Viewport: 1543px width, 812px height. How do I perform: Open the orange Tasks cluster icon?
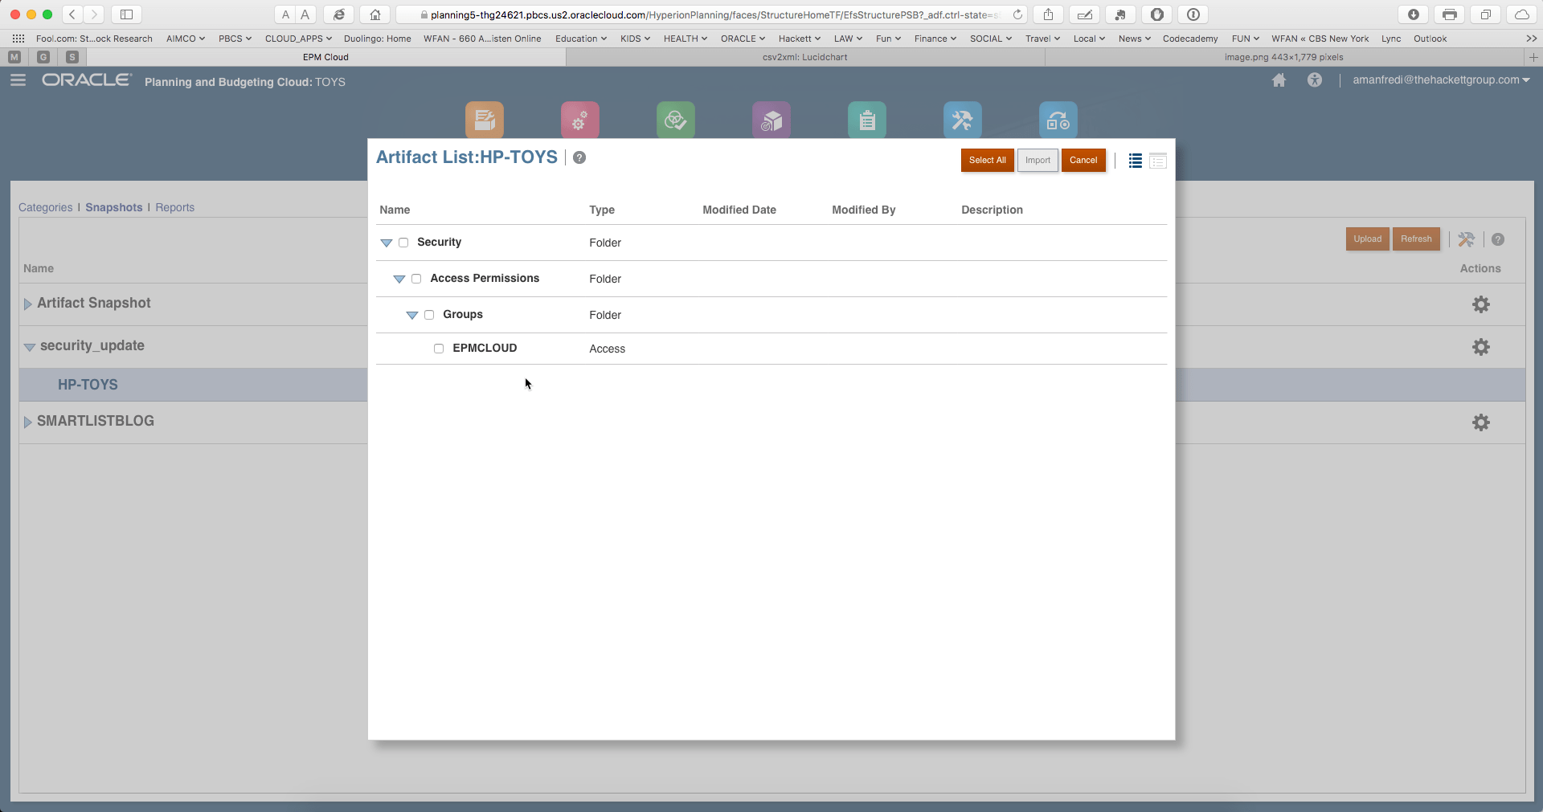[485, 120]
